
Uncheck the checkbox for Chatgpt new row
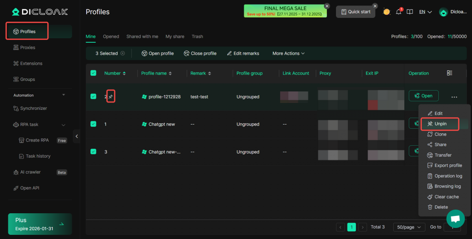(x=94, y=124)
